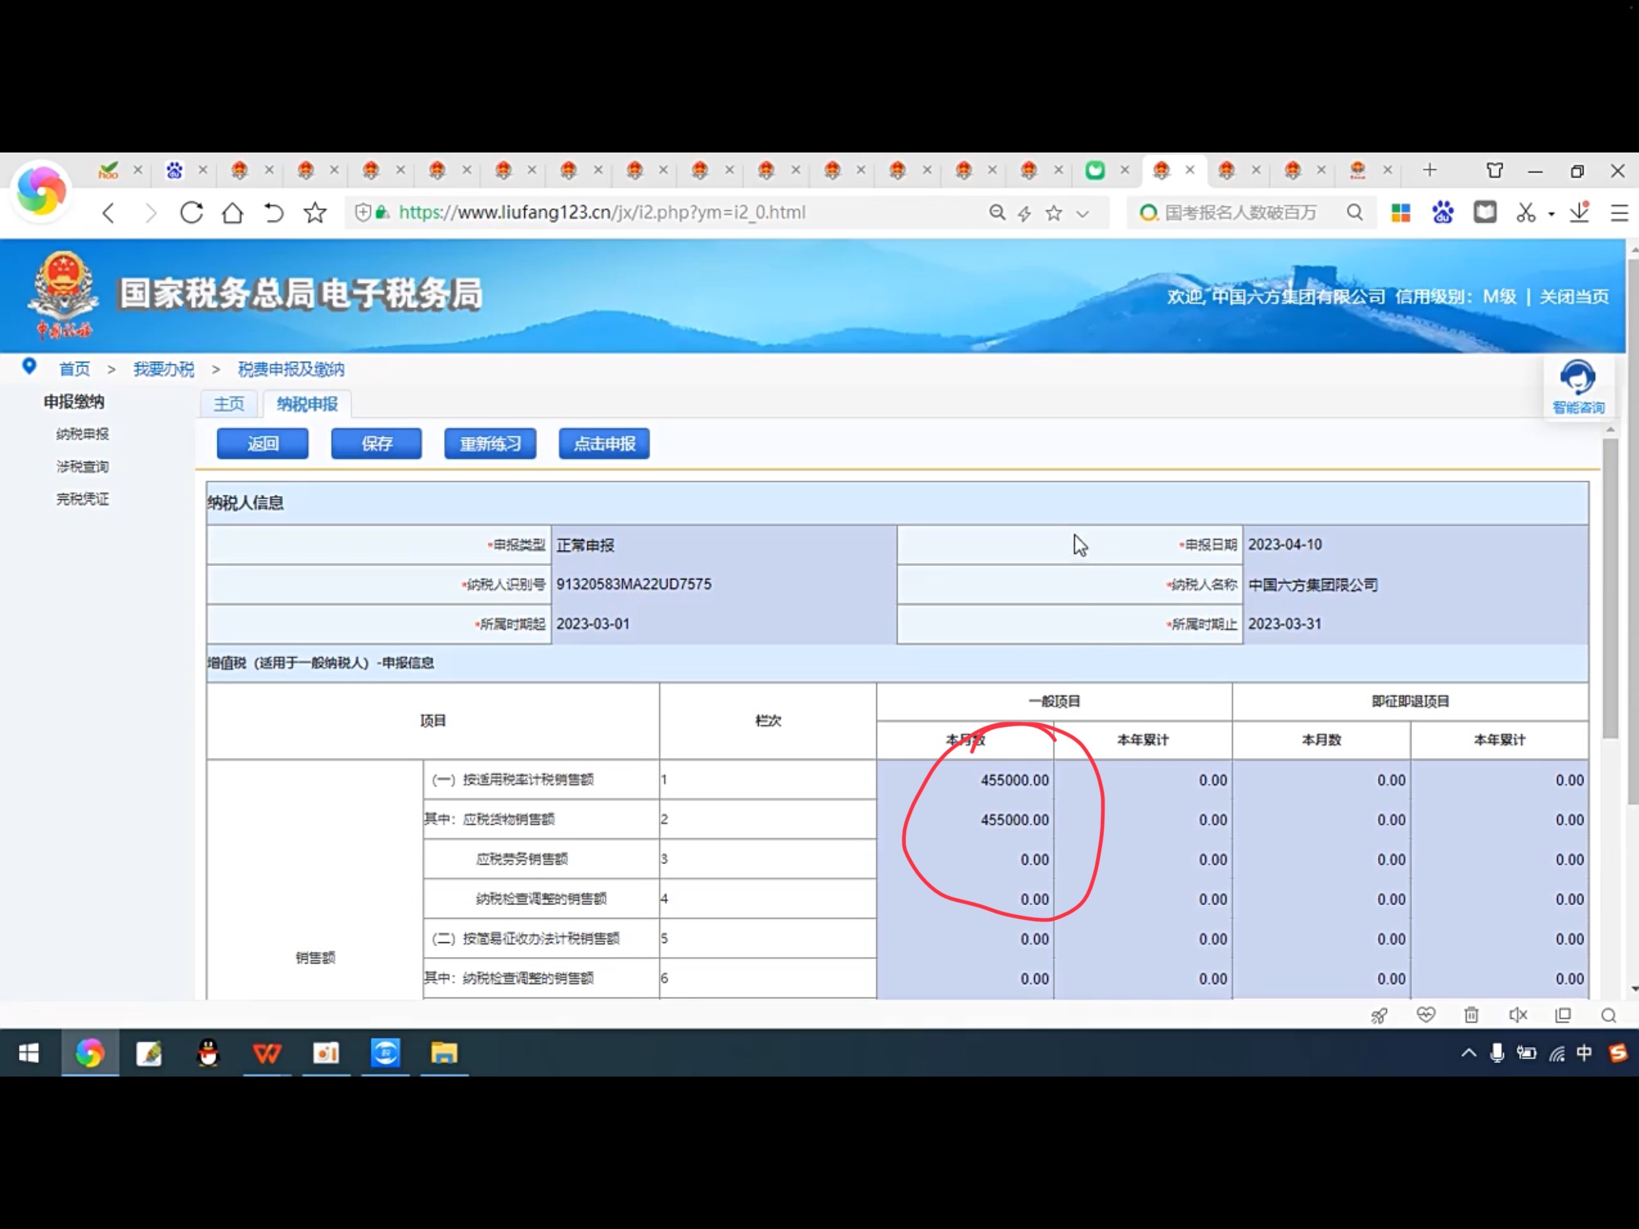Click the 智能咨询 headset icon
This screenshot has height=1229, width=1639.
coord(1578,387)
